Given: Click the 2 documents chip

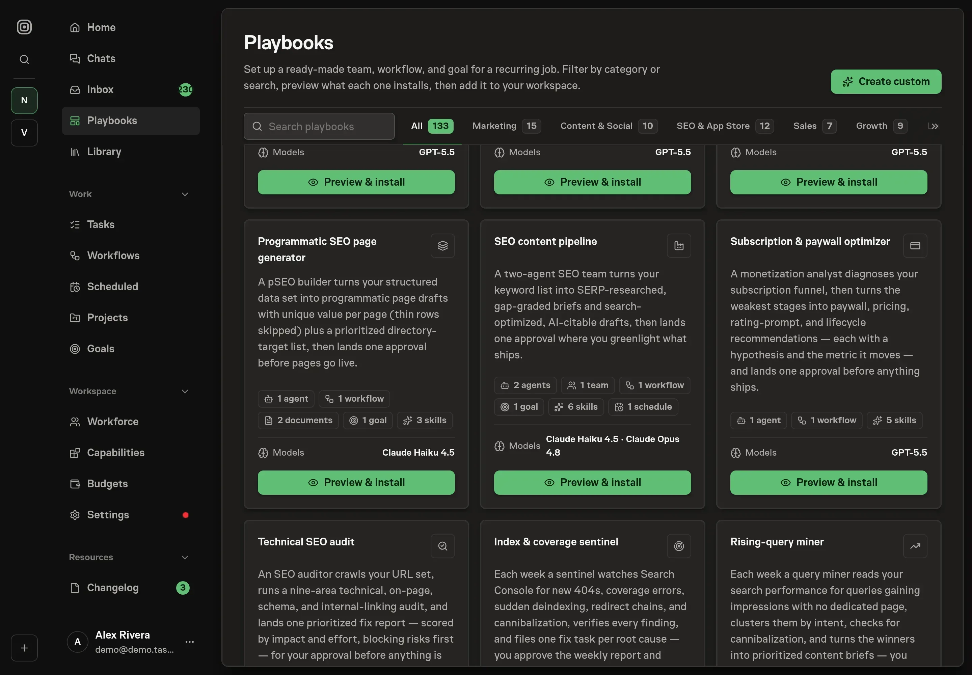Looking at the screenshot, I should coord(298,421).
